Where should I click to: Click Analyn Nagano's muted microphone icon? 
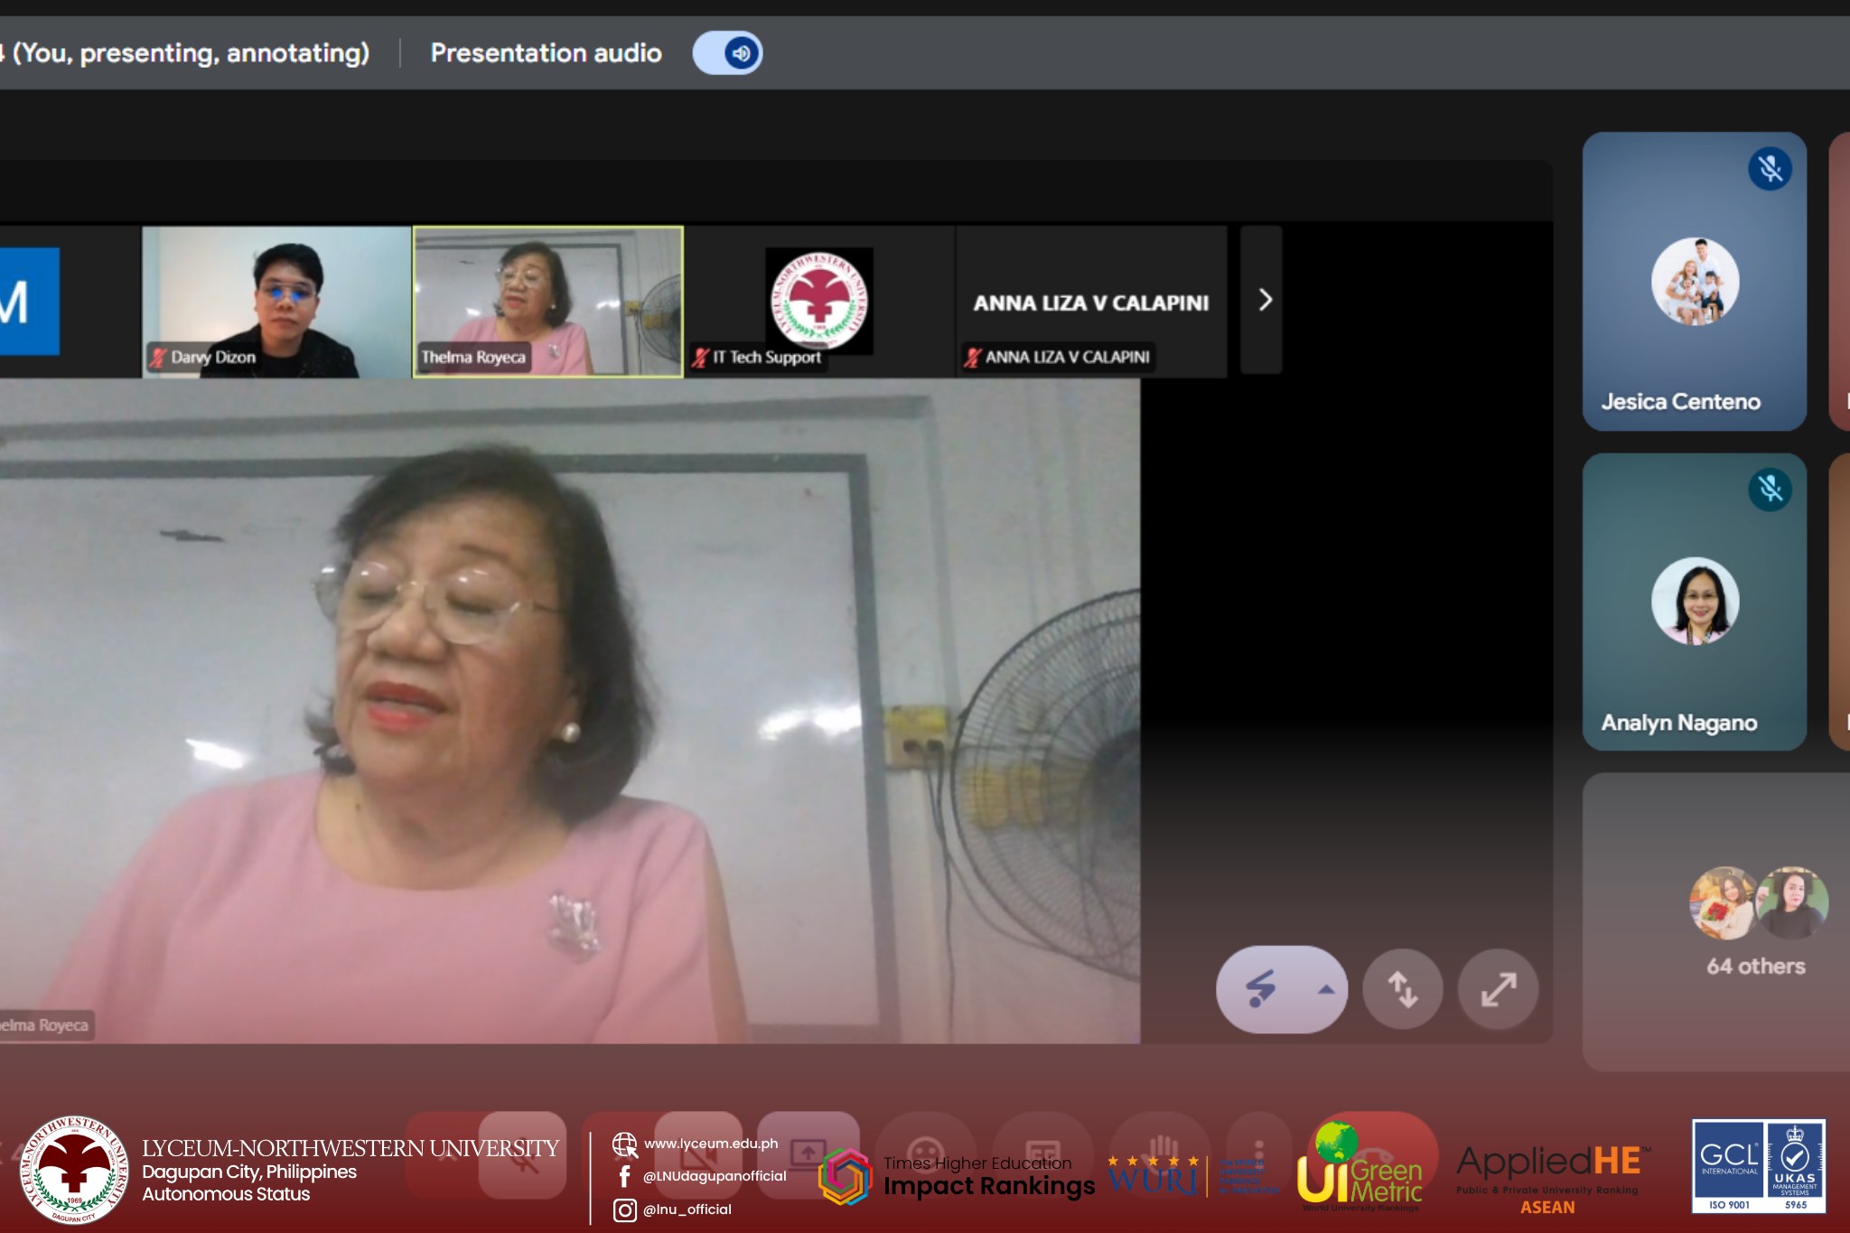[1770, 490]
